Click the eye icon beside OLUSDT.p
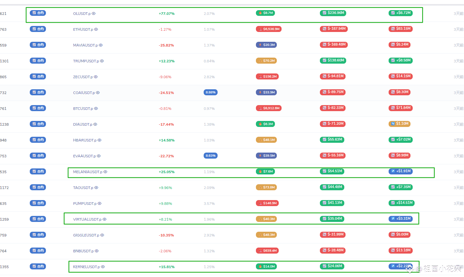This screenshot has width=464, height=277. point(94,14)
